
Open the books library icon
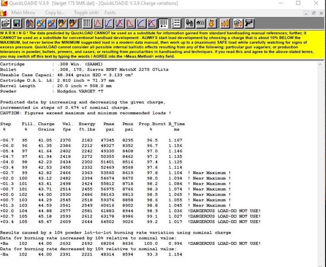pos(30,23)
